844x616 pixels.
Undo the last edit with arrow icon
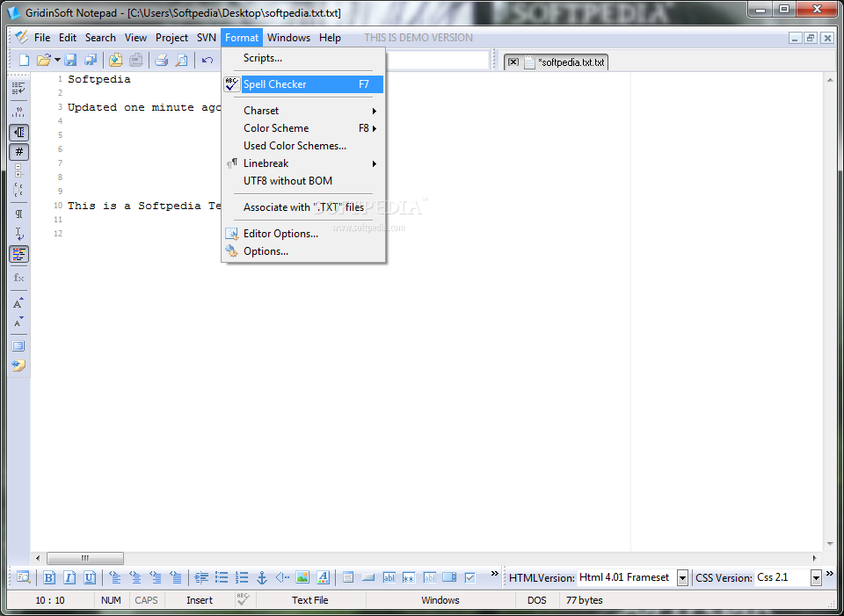click(x=207, y=61)
